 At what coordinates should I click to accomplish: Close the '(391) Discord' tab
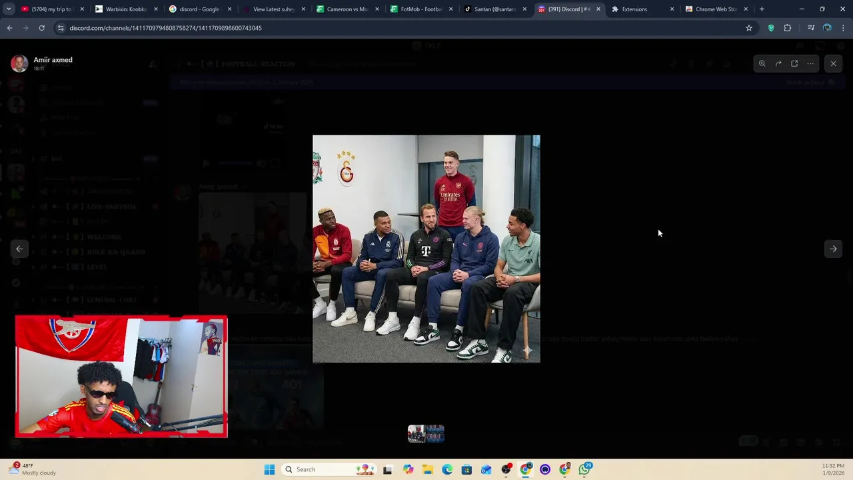[598, 9]
